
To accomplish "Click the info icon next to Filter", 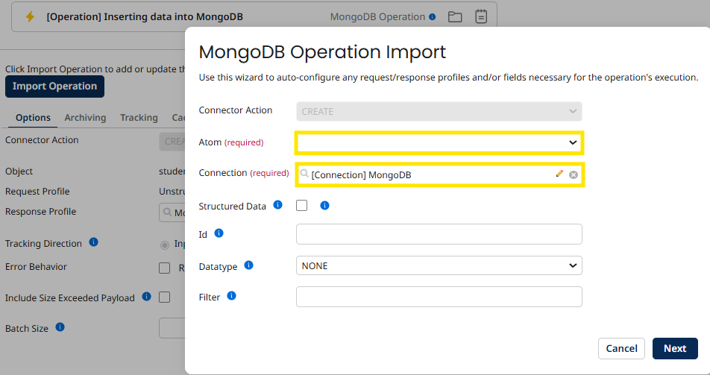I will [x=231, y=296].
